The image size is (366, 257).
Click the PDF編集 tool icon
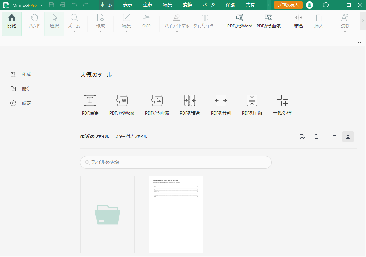click(90, 101)
